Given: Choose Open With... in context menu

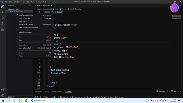Looking at the screenshot, I should click(35, 21).
